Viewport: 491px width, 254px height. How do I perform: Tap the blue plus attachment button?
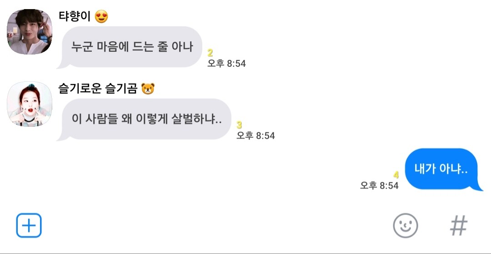[x=29, y=225]
